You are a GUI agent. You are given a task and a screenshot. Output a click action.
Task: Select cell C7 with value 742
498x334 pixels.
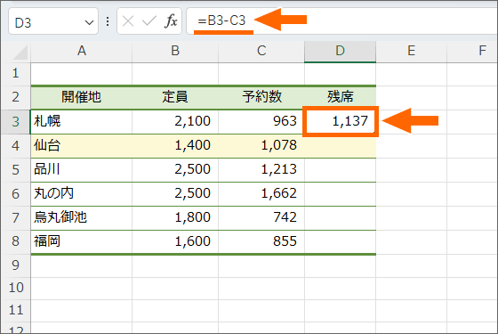(x=261, y=218)
